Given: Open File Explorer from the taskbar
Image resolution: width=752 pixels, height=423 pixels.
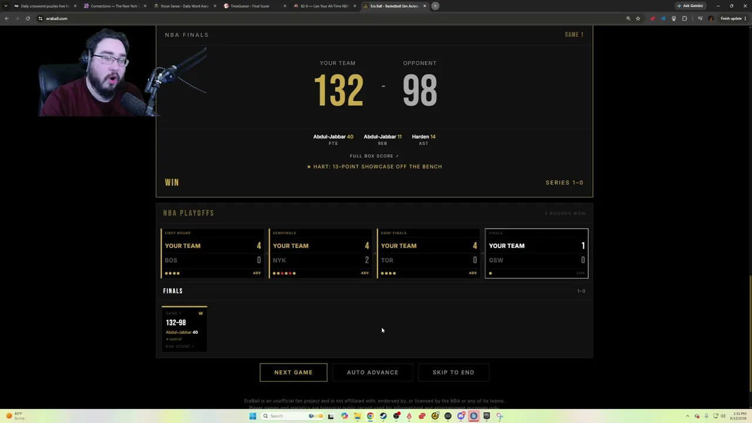Looking at the screenshot, I should tap(357, 416).
